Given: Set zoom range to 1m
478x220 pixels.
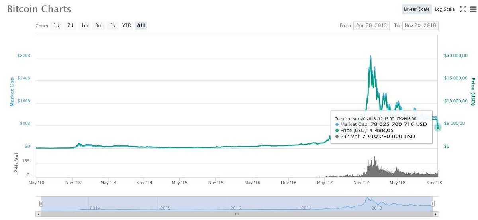Looking at the screenshot, I should 84,25.
